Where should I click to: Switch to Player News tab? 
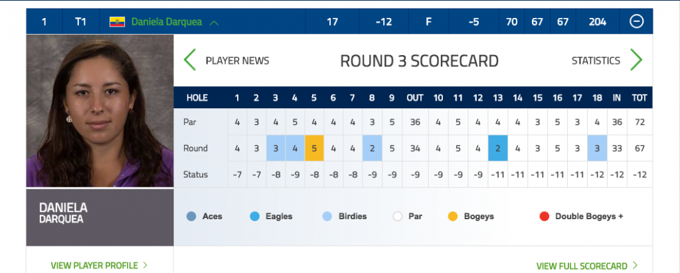pos(237,60)
